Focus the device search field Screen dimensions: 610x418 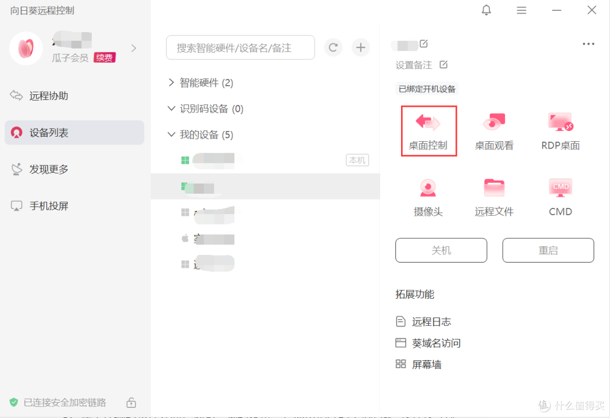pyautogui.click(x=241, y=47)
